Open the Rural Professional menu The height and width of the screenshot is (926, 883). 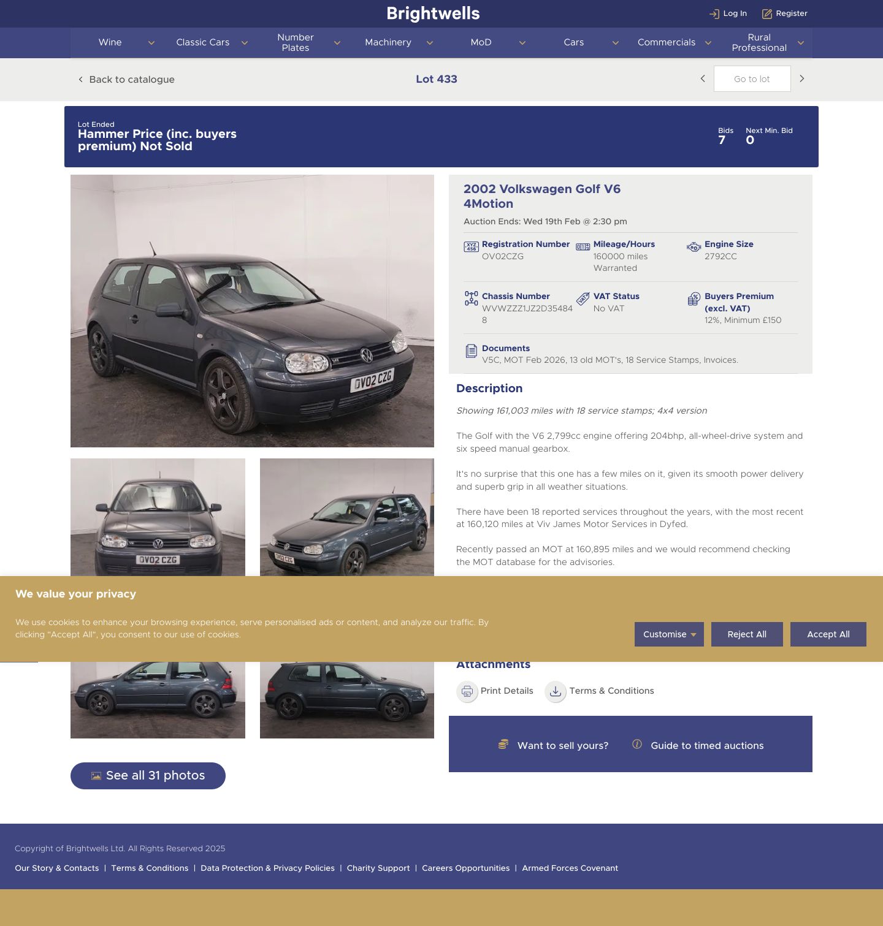pyautogui.click(x=759, y=42)
